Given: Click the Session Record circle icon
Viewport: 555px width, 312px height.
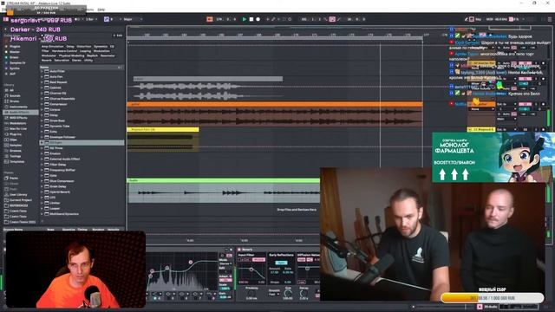Looking at the screenshot, I should tap(290, 19).
